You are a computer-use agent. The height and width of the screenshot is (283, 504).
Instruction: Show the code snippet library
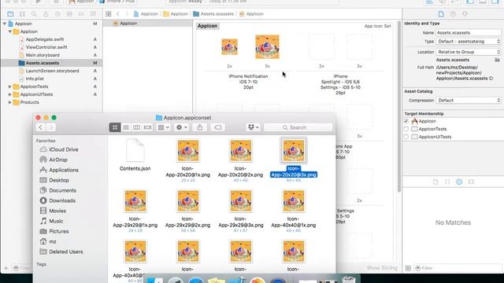[x=447, y=182]
